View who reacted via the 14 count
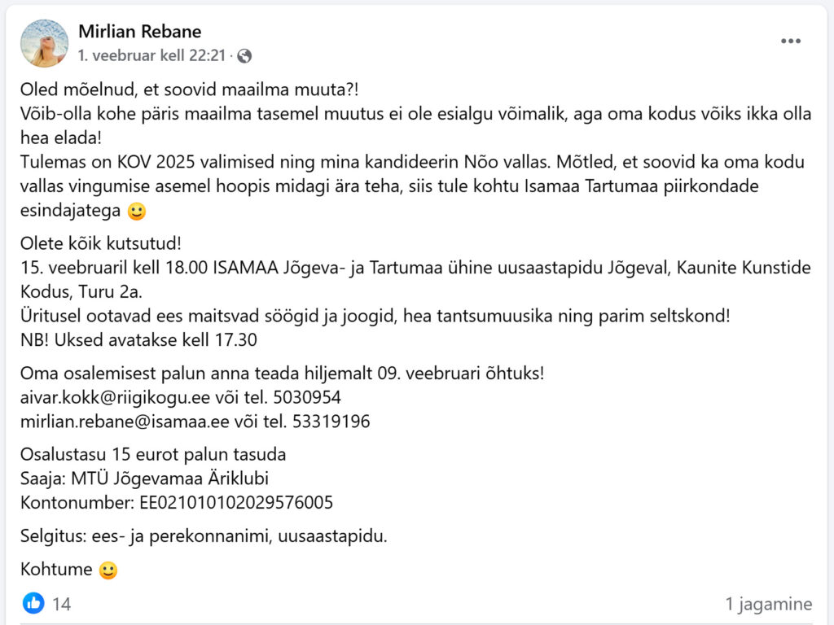This screenshot has width=834, height=625. pyautogui.click(x=61, y=604)
